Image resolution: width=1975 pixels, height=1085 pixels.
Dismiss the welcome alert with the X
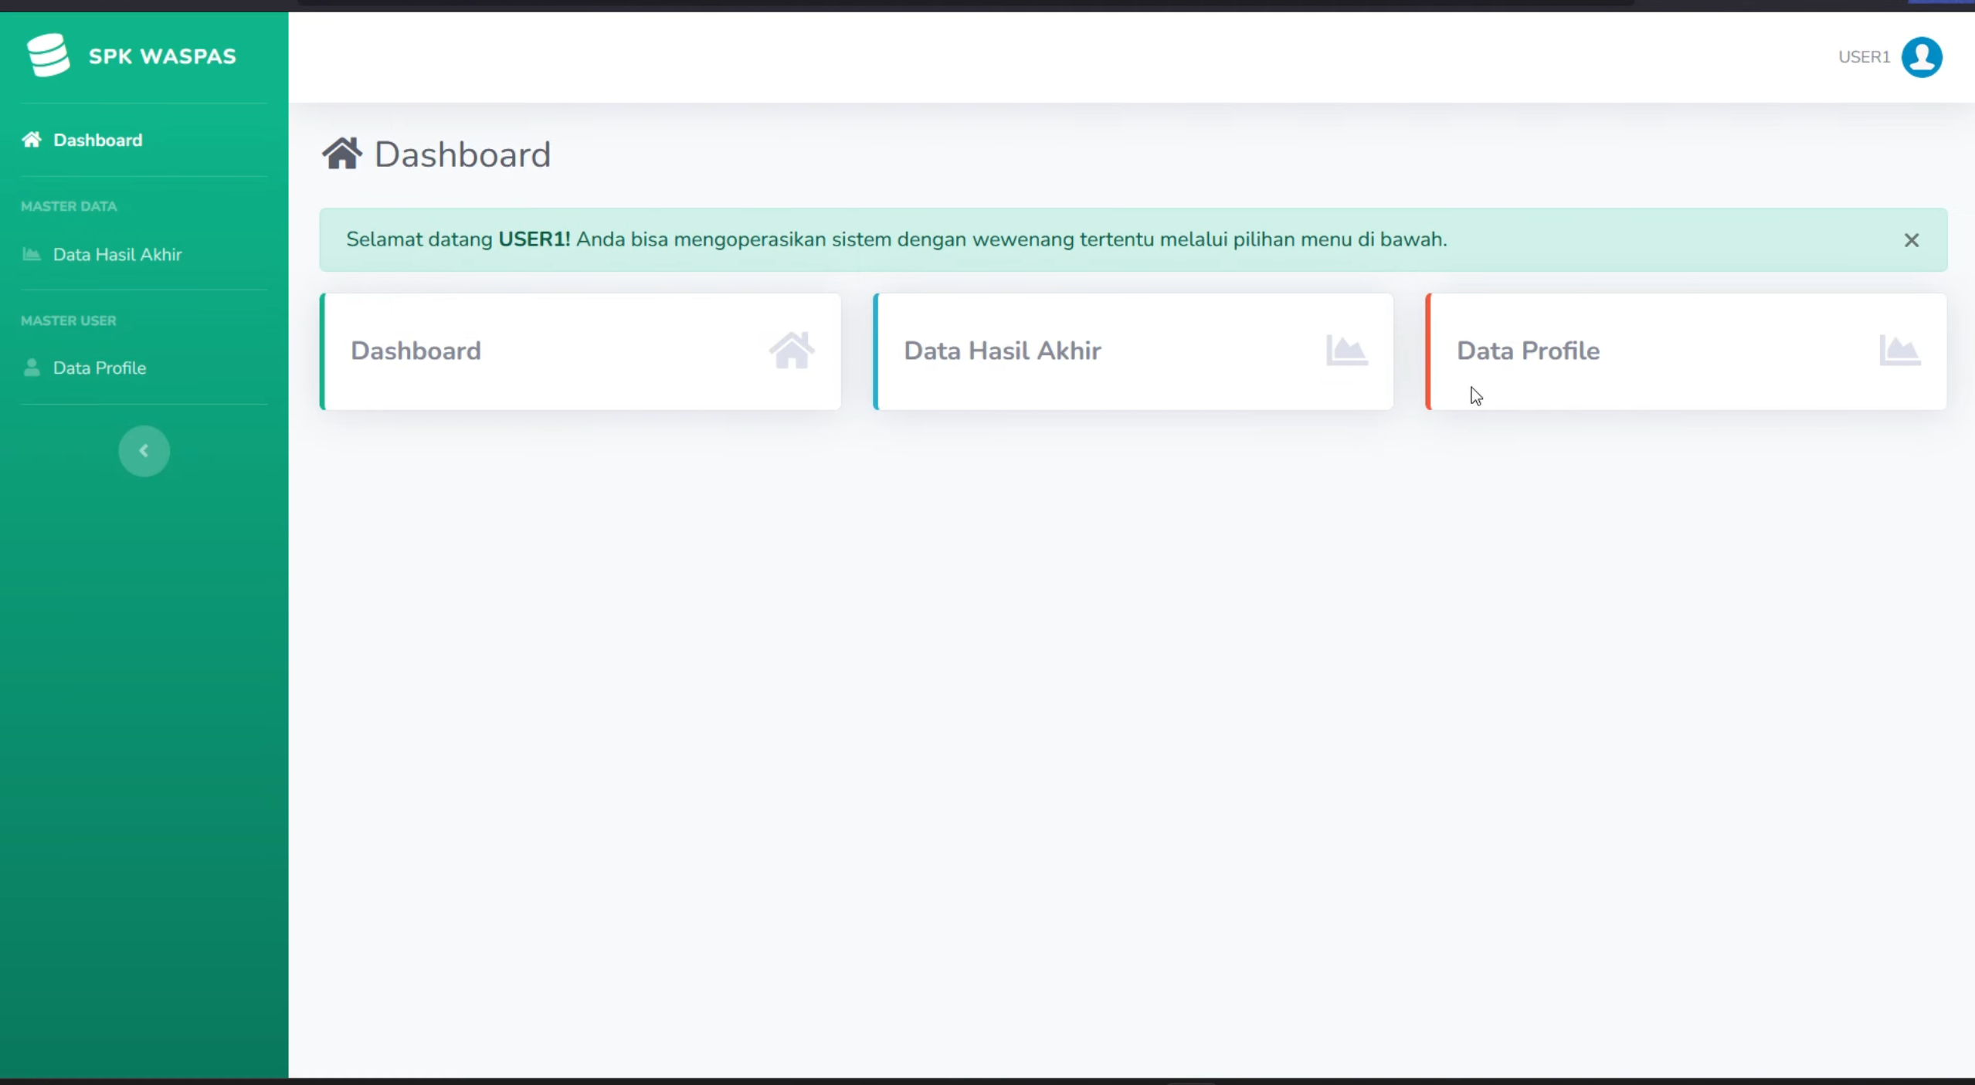click(1911, 240)
